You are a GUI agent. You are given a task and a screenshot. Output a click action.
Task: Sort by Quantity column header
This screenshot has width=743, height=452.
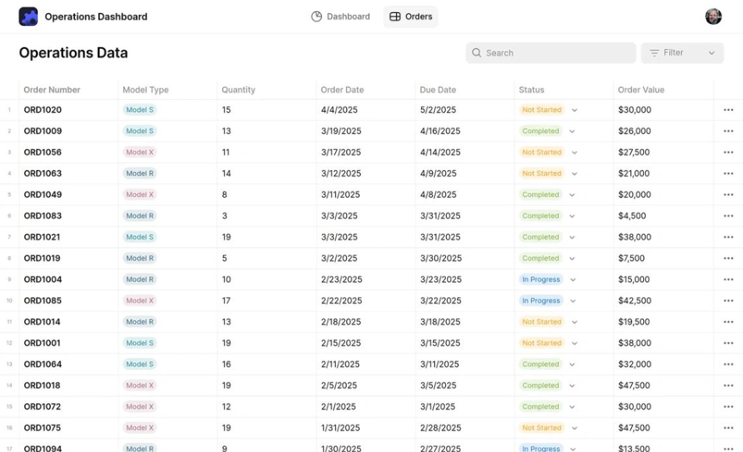pyautogui.click(x=239, y=90)
